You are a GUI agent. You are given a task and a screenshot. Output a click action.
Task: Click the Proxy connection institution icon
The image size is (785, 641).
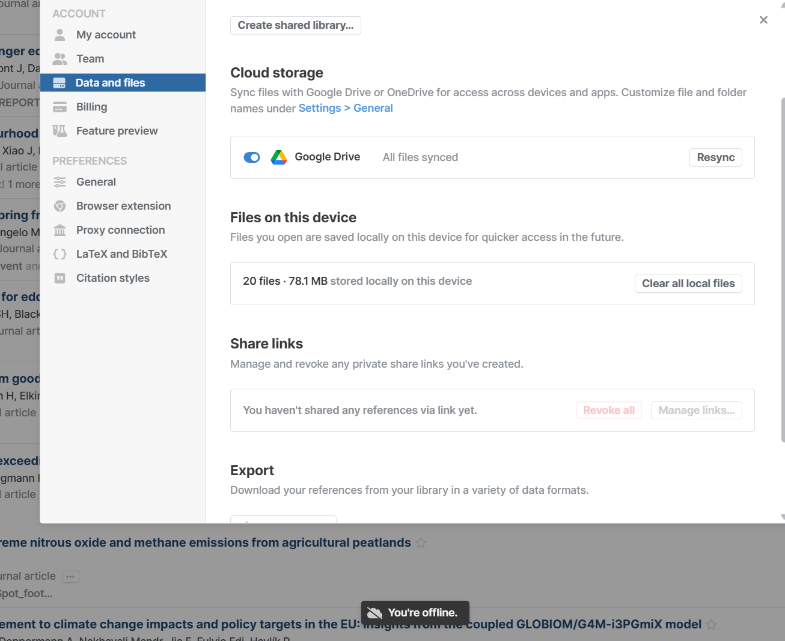point(60,230)
